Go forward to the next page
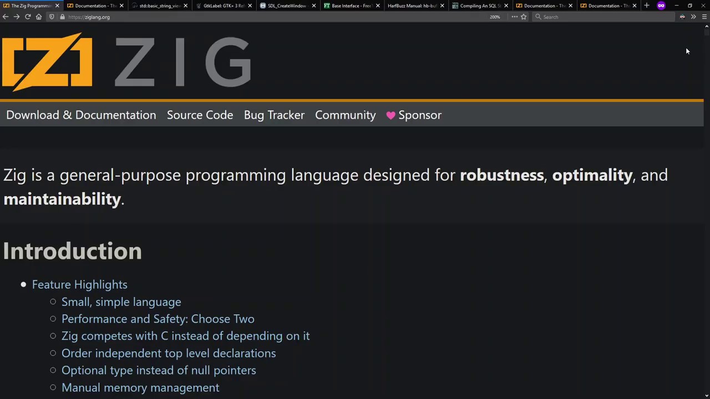 pos(17,17)
